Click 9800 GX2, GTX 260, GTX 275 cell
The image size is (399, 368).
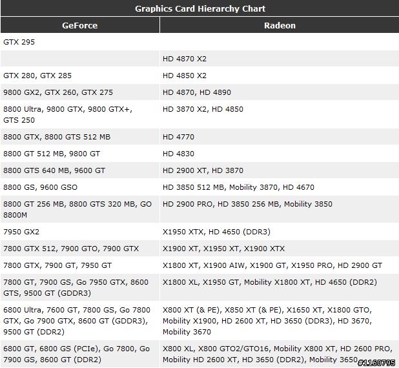[x=80, y=92]
